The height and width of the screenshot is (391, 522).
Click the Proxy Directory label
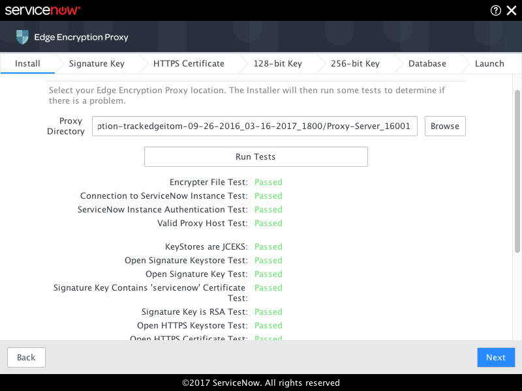66,126
